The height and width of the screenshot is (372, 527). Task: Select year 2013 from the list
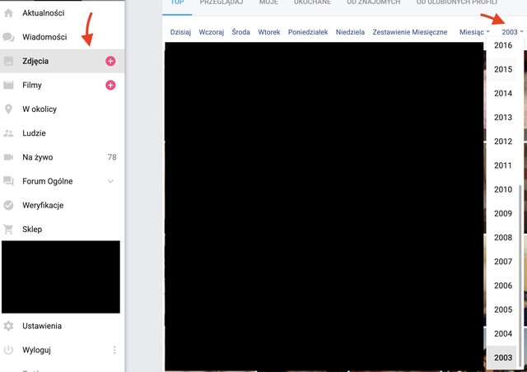click(503, 118)
